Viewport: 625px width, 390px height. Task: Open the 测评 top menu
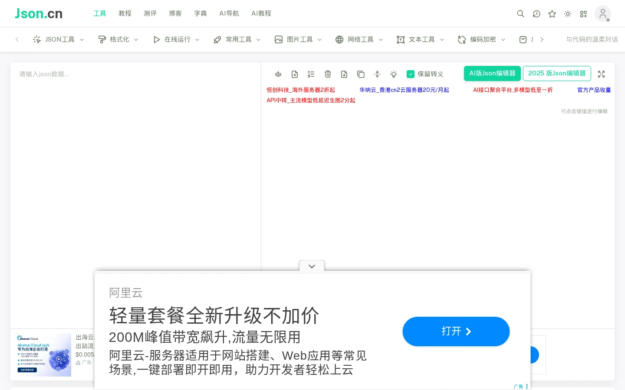click(150, 13)
